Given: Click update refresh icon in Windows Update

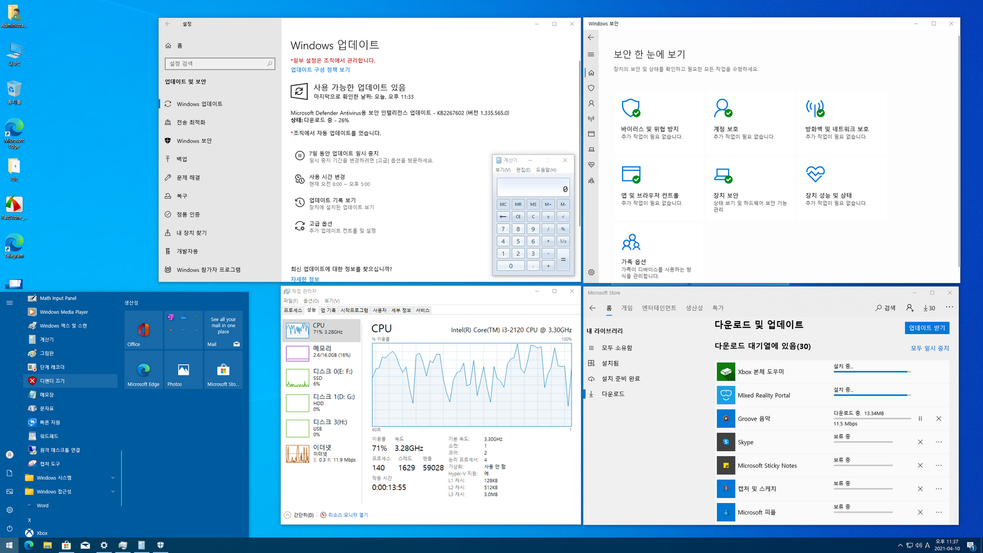Looking at the screenshot, I should (299, 92).
